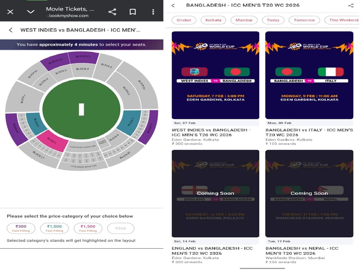
Task: Pick the pink Block L stand
Action: [53, 141]
